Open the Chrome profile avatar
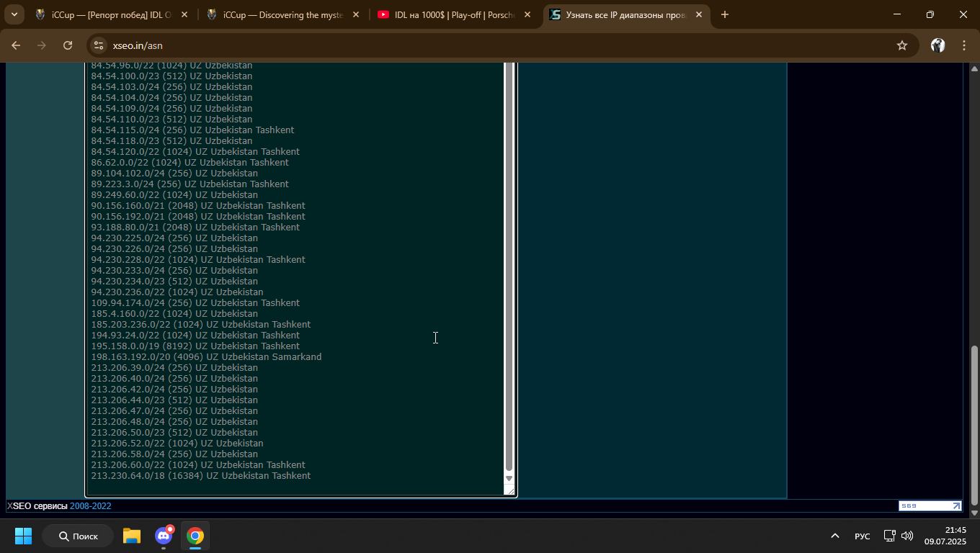The height and width of the screenshot is (553, 980). [x=937, y=45]
